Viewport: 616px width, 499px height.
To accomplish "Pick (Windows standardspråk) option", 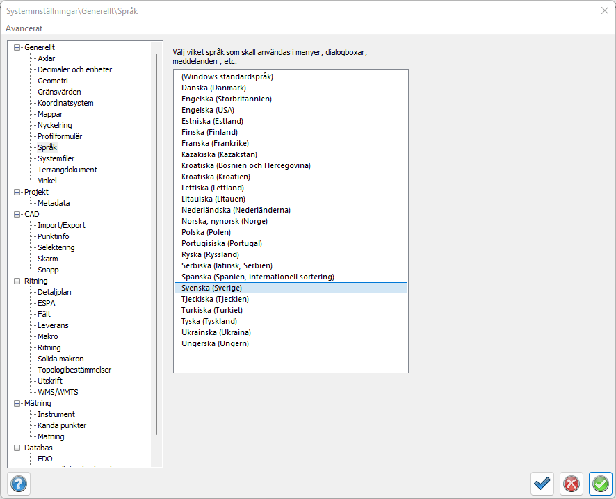I will (227, 76).
